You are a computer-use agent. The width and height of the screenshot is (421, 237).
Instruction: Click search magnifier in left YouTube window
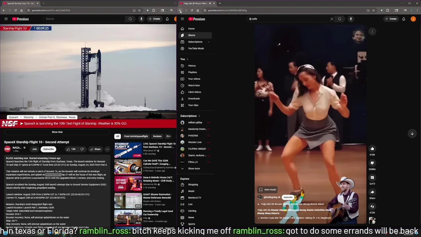[130, 19]
